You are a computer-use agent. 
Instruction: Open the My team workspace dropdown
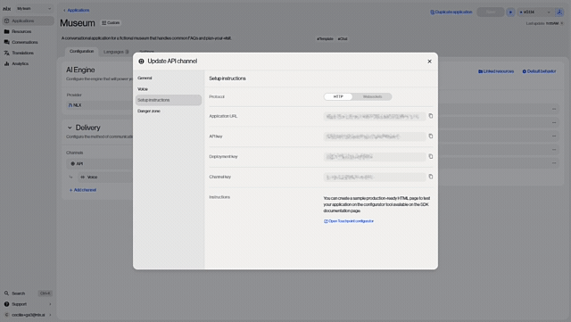34,8
